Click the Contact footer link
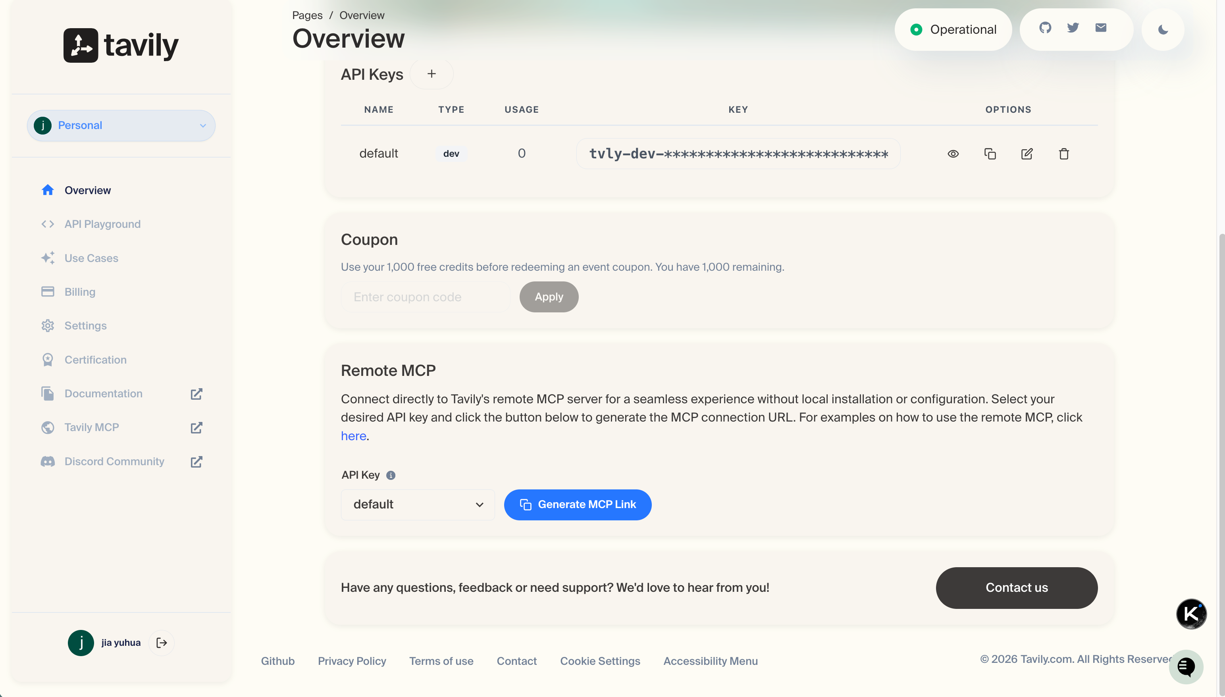 [x=516, y=661]
